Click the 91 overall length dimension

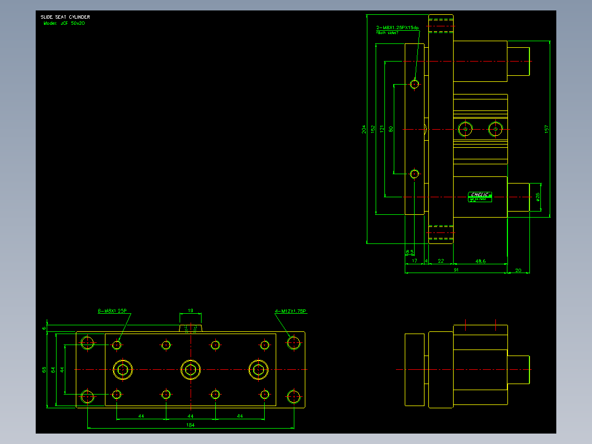point(456,270)
